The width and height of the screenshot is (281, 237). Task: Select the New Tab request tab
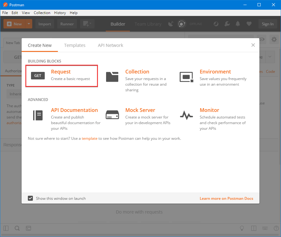(x=13, y=43)
